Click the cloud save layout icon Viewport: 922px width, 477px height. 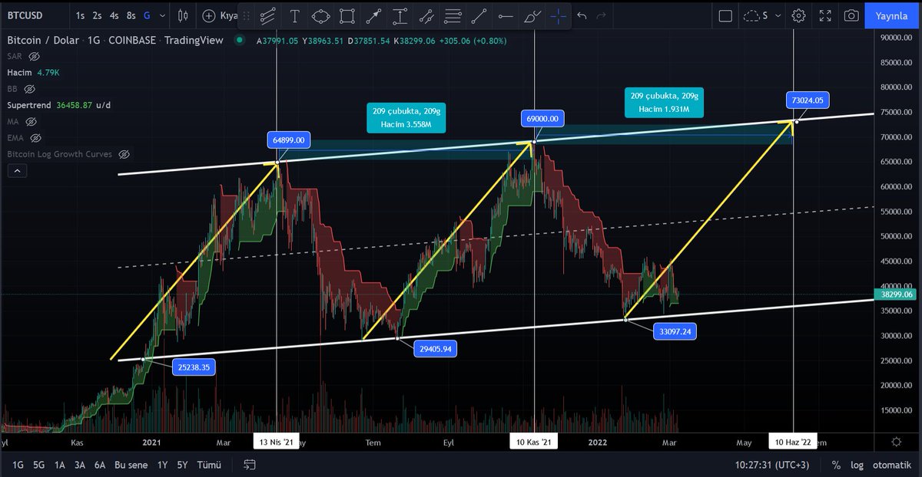(752, 15)
